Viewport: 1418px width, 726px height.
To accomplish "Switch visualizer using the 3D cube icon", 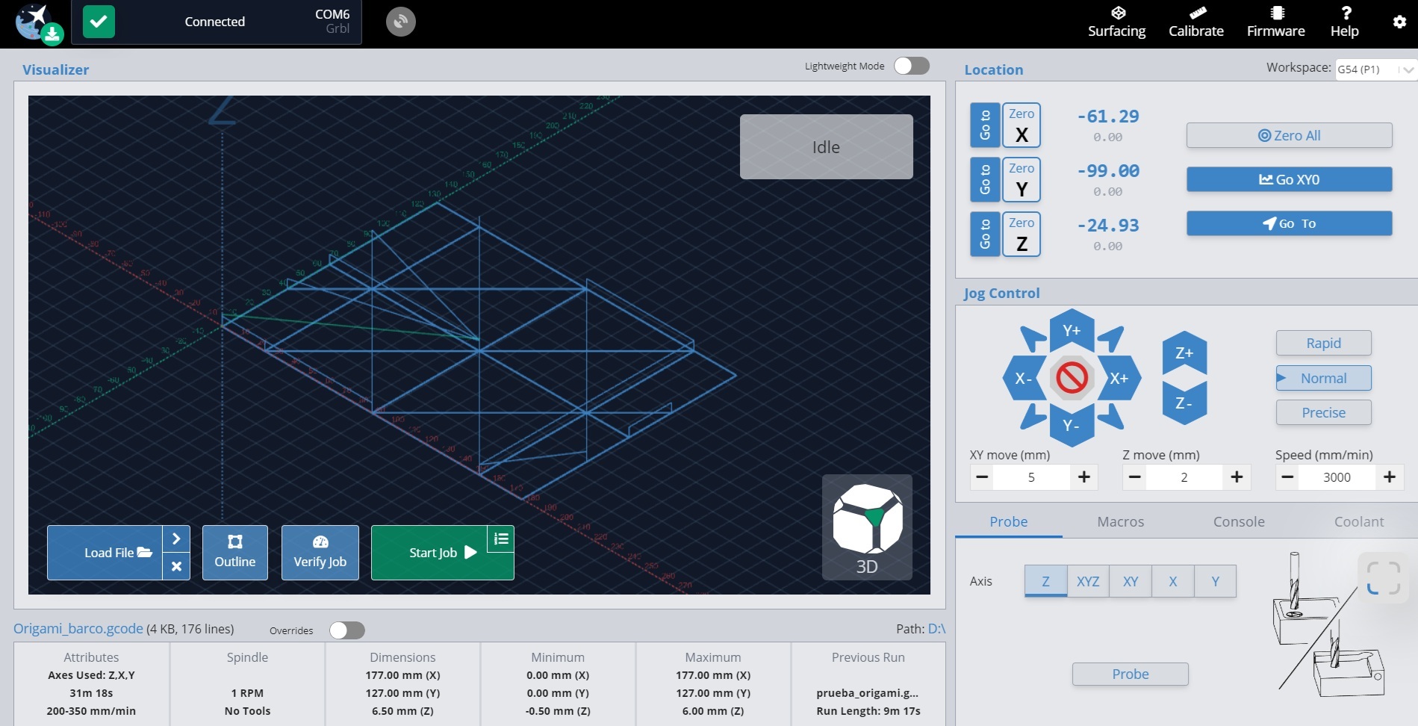I will click(867, 527).
